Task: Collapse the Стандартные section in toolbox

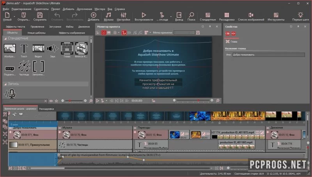Action: (x=5, y=38)
